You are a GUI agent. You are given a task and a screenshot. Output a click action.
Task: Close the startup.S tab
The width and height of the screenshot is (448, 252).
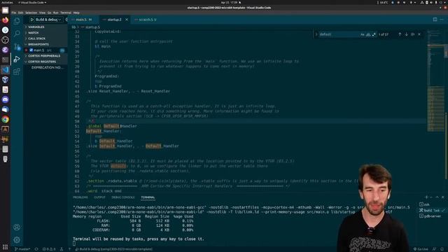(127, 20)
